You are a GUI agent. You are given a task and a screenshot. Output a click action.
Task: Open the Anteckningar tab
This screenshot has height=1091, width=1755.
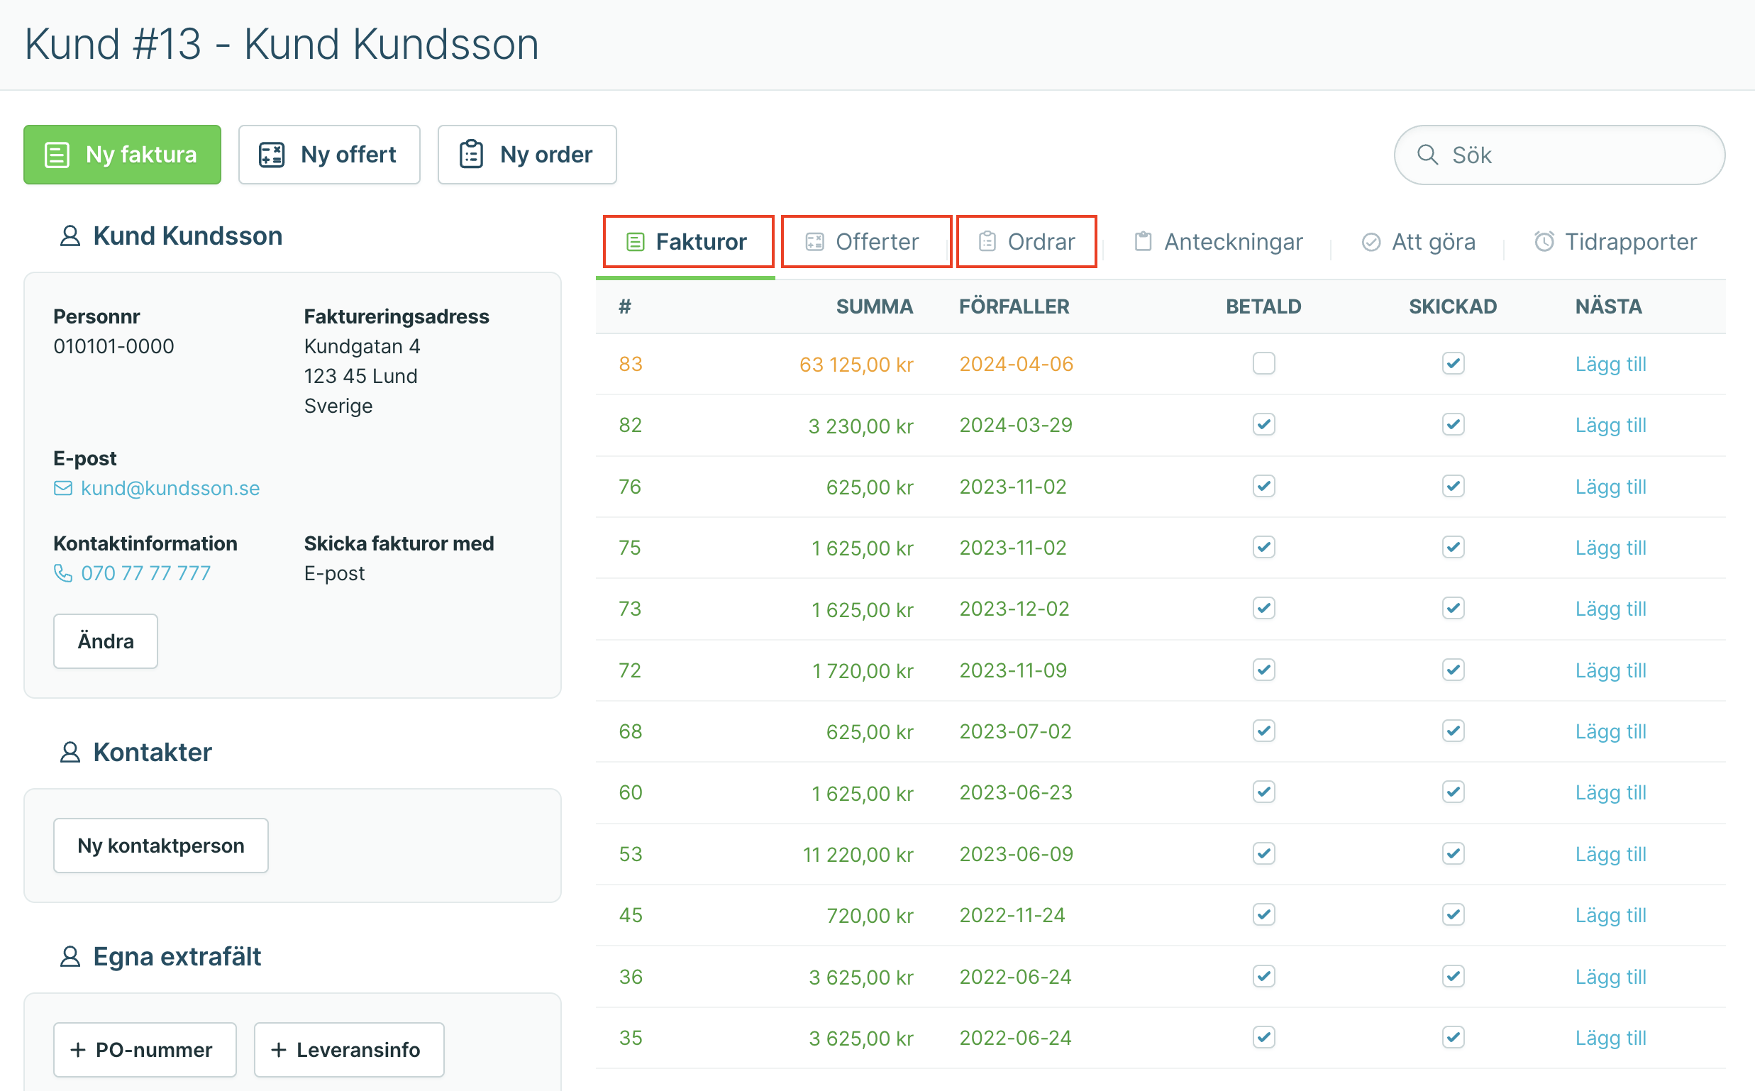click(x=1219, y=242)
